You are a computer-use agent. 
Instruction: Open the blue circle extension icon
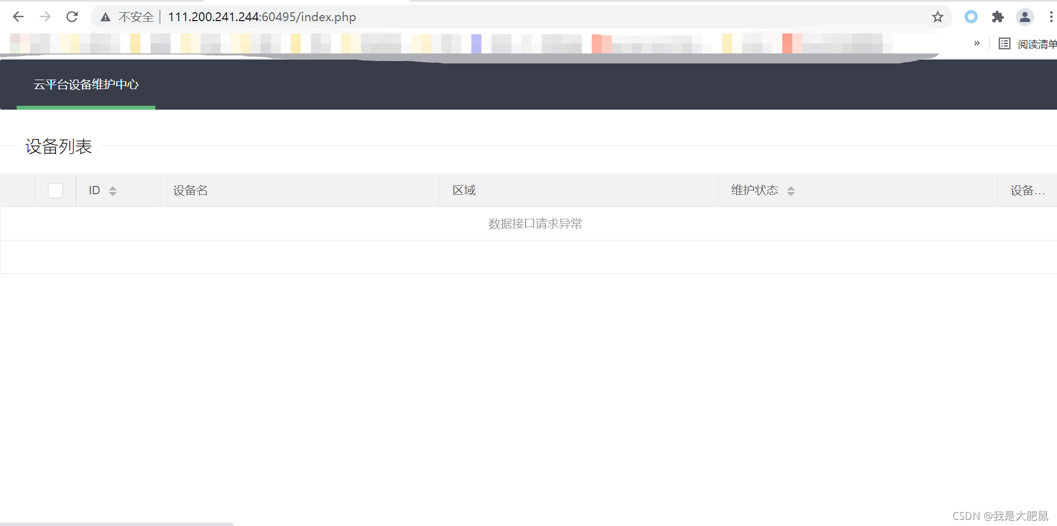[971, 17]
